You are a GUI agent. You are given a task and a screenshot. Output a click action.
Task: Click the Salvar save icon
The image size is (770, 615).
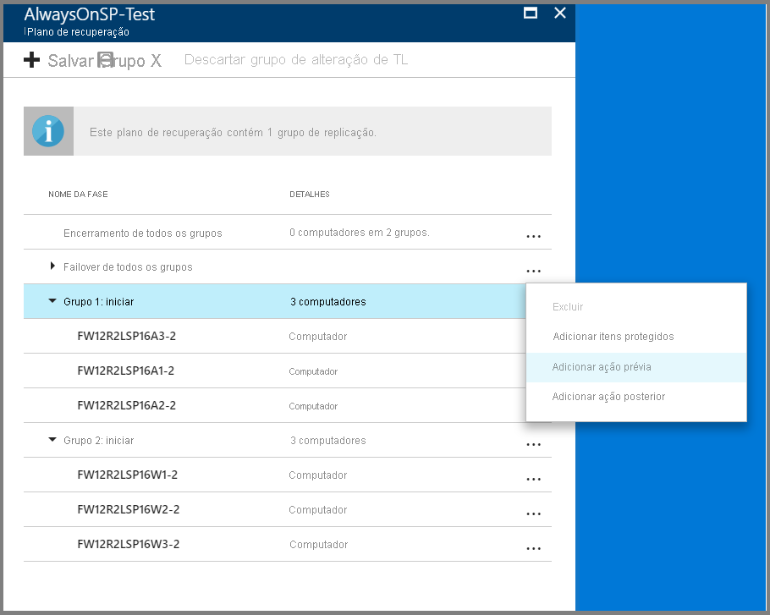click(106, 60)
